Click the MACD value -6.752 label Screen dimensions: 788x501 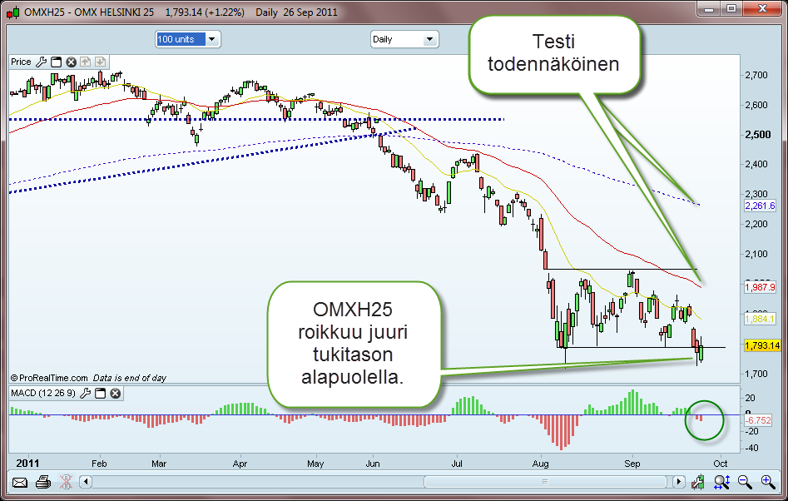tap(758, 420)
